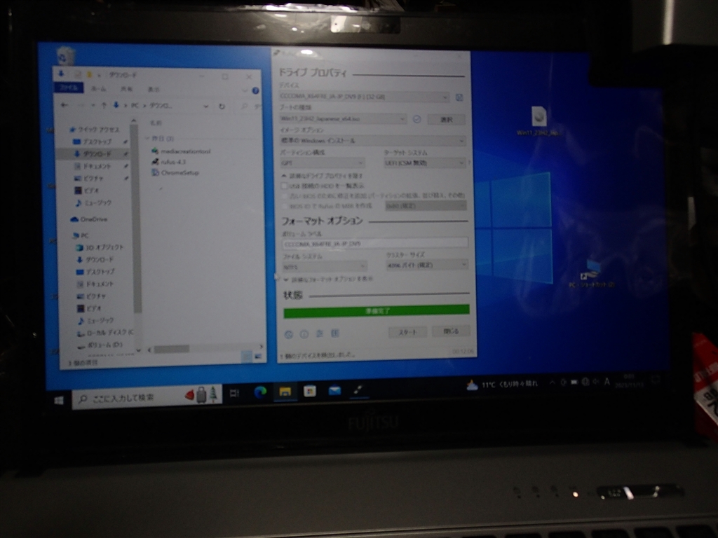The image size is (718, 538).
Task: Select OneDrive in navigation pane
Action: (89, 219)
